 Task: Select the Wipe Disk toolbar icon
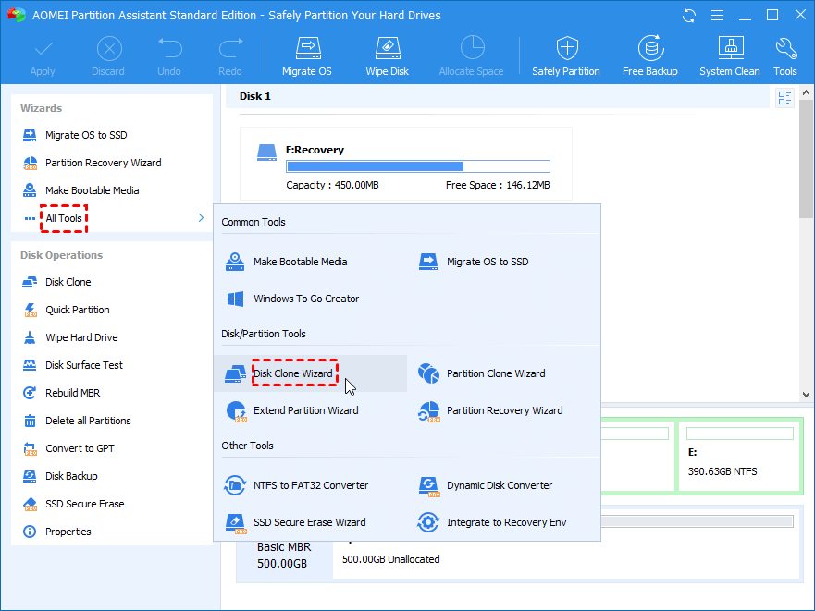pyautogui.click(x=388, y=55)
